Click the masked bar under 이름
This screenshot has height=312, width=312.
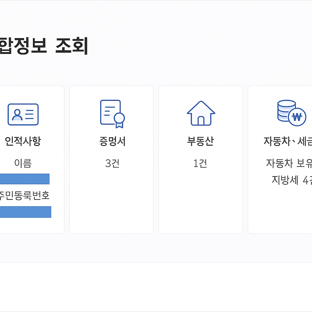[25, 179]
